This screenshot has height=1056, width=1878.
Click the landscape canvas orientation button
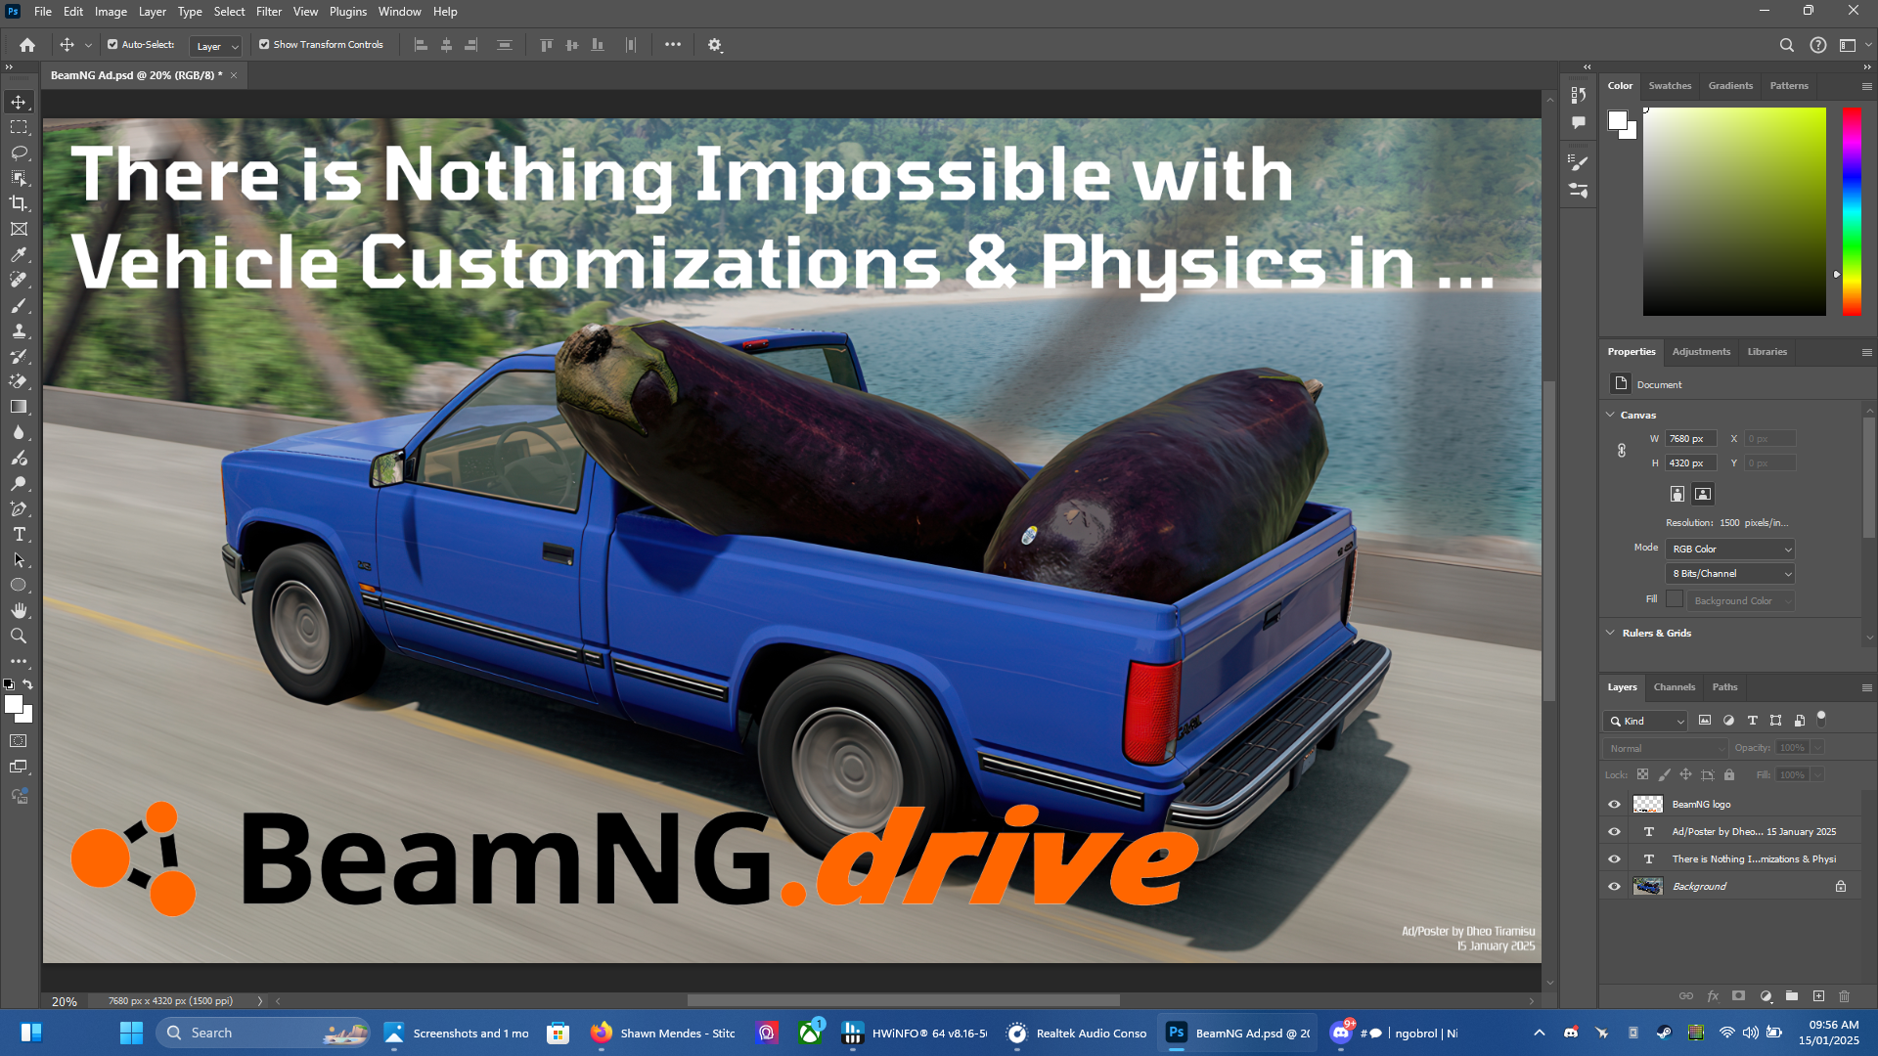pyautogui.click(x=1703, y=494)
